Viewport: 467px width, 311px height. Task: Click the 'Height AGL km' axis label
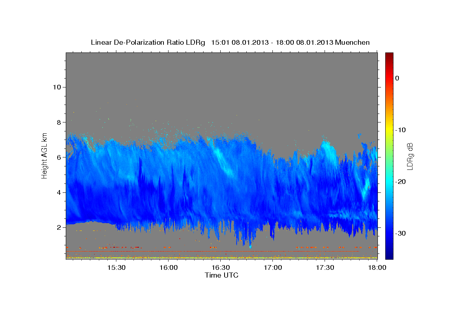(44, 155)
